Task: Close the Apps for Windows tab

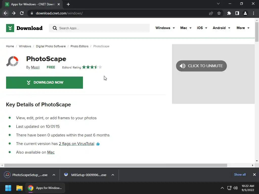Action: [x=59, y=4]
